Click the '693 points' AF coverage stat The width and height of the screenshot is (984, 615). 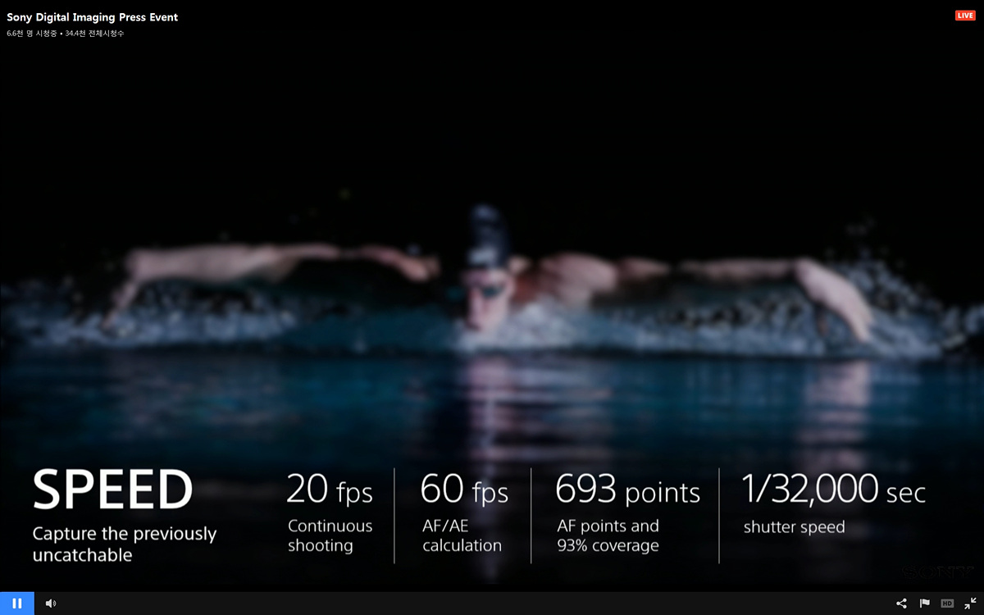627,490
